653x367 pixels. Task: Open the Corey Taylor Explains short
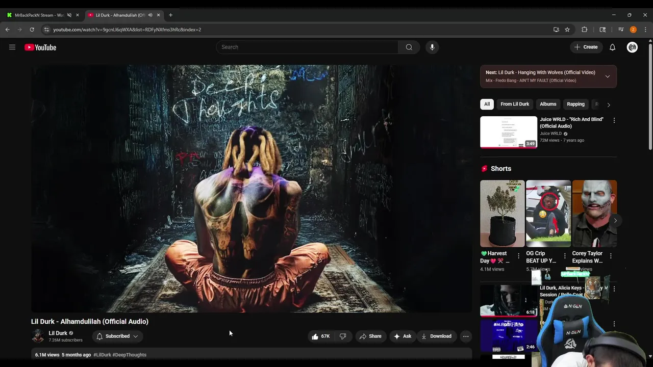[x=594, y=214]
